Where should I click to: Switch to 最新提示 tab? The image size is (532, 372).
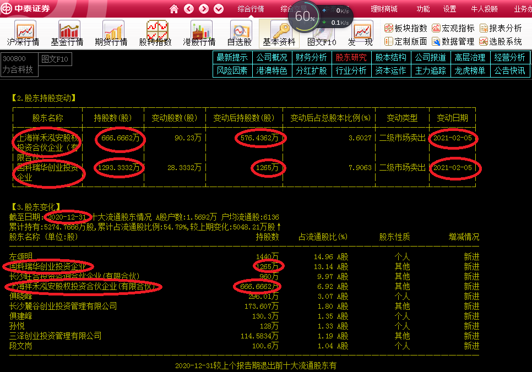point(232,57)
